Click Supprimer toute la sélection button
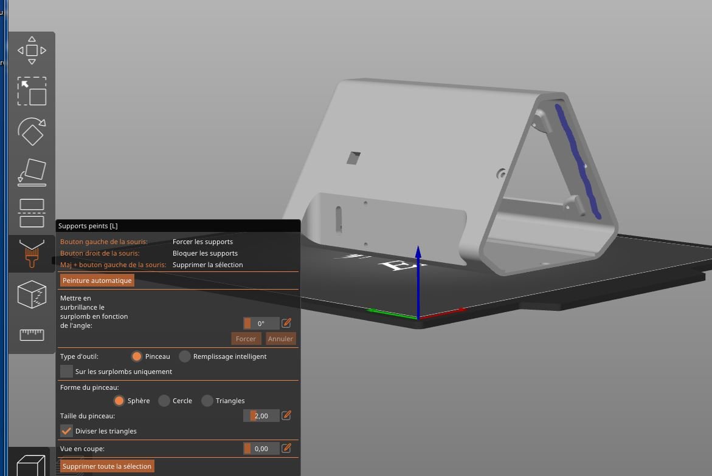Image resolution: width=712 pixels, height=476 pixels. [107, 466]
